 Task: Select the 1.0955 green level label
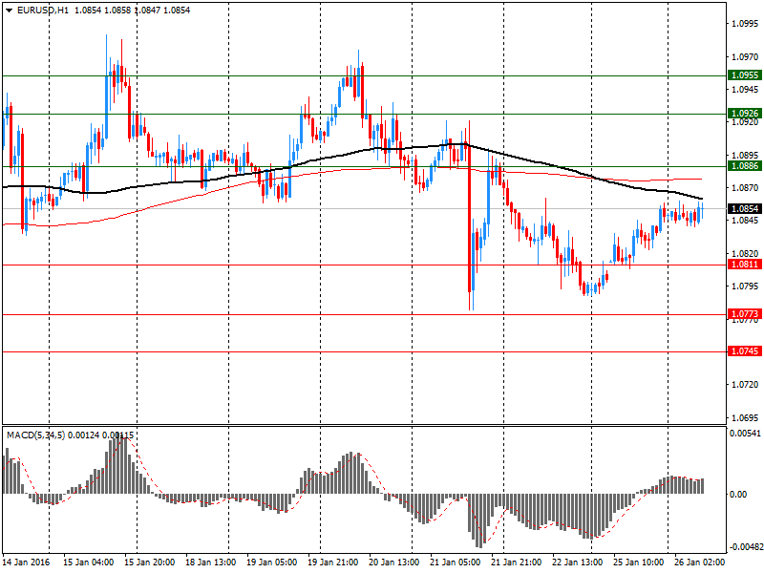pyautogui.click(x=744, y=75)
